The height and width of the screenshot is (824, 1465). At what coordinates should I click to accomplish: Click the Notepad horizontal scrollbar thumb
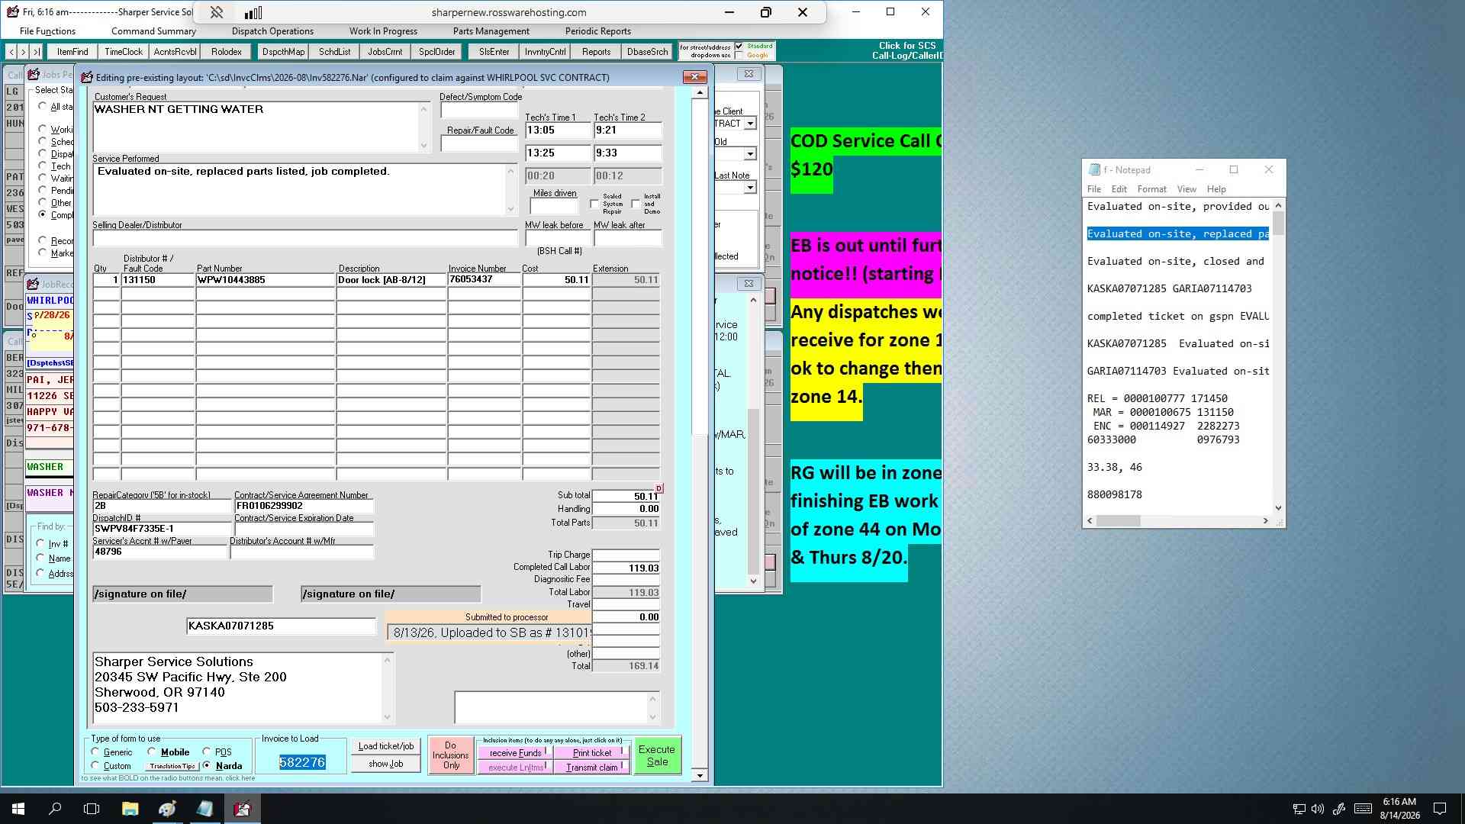point(1118,521)
